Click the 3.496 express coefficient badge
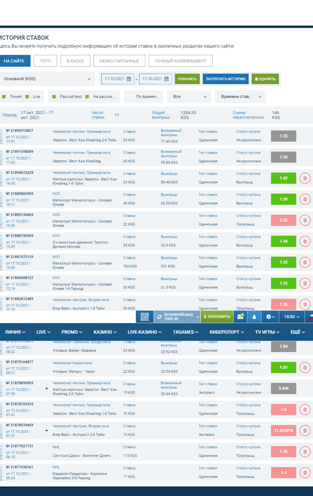Screen dimensions: 313x496 (x=284, y=388)
